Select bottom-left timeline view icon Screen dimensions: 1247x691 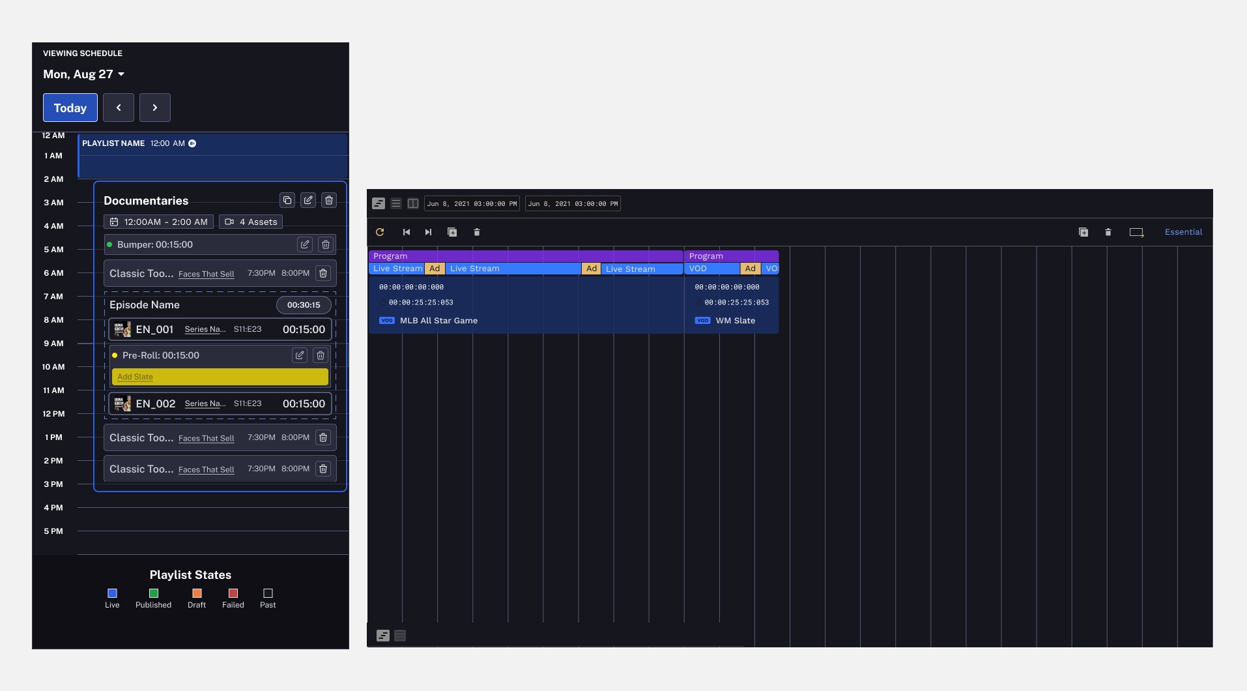pyautogui.click(x=383, y=636)
